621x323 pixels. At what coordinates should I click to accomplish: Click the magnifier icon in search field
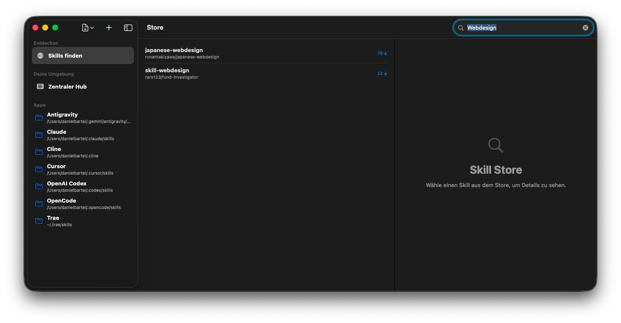(461, 28)
